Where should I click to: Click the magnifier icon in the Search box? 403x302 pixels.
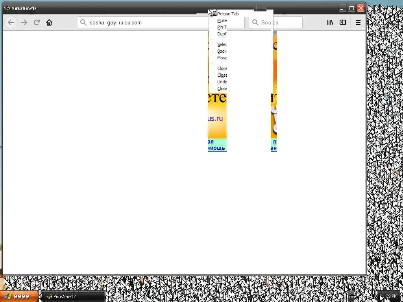(255, 22)
